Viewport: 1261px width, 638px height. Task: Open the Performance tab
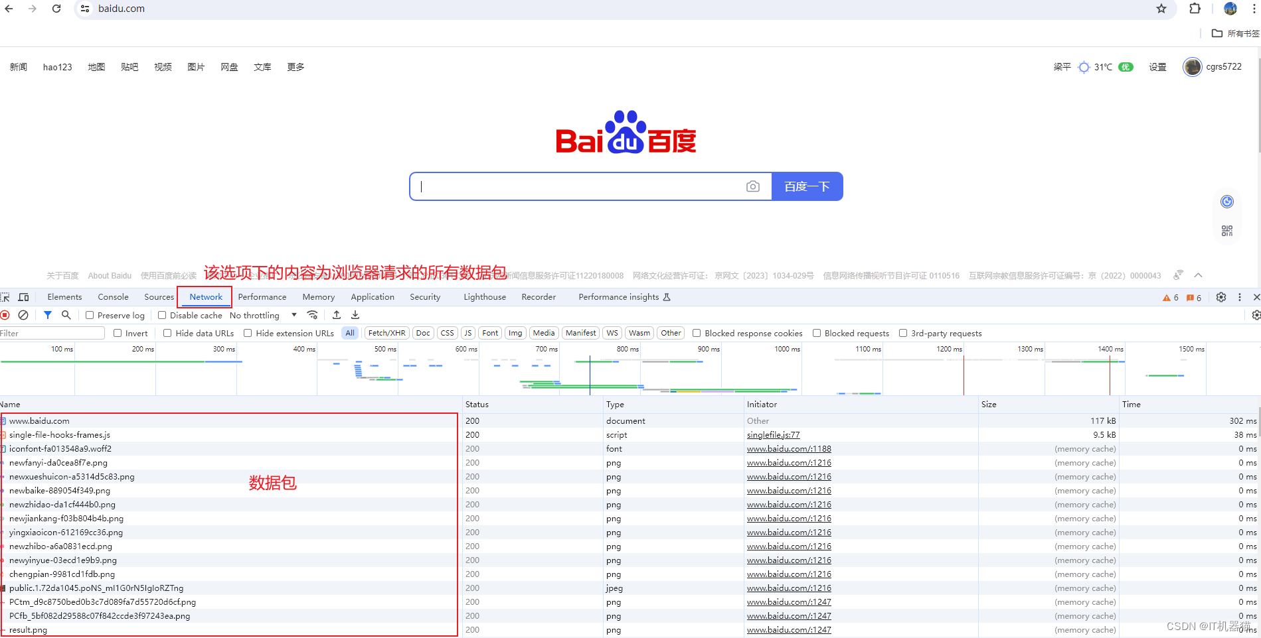point(262,297)
